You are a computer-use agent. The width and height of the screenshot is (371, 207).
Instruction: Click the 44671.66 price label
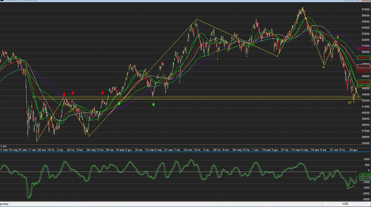[364, 86]
